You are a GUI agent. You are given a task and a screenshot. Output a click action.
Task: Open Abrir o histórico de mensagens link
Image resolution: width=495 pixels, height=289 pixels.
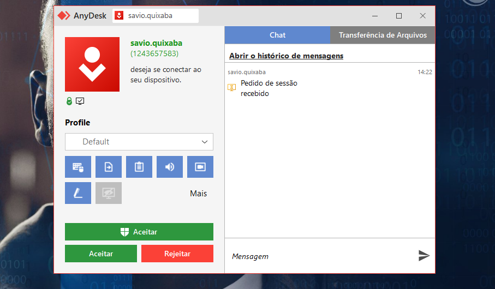(286, 56)
